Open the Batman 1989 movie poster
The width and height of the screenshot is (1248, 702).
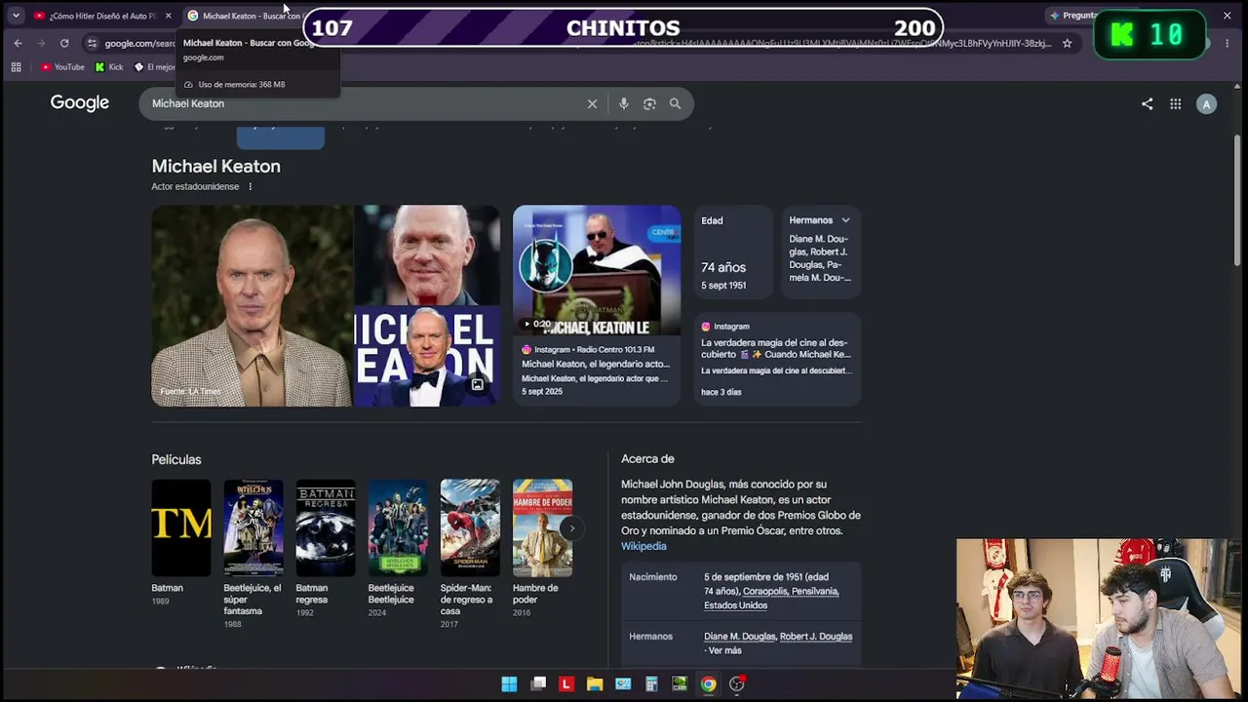(x=181, y=527)
